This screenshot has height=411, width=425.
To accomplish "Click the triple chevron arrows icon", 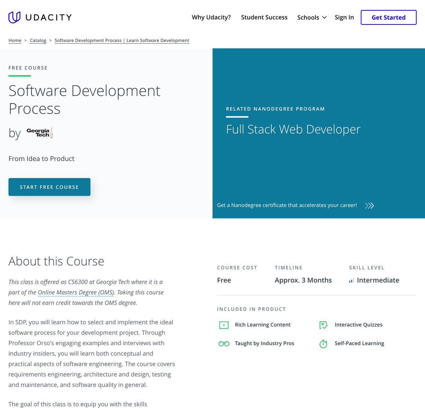I will point(369,206).
